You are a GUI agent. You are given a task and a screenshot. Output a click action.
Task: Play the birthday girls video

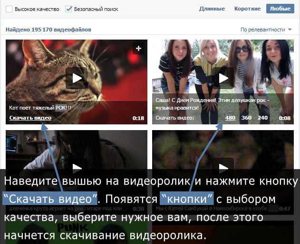pos(223,78)
